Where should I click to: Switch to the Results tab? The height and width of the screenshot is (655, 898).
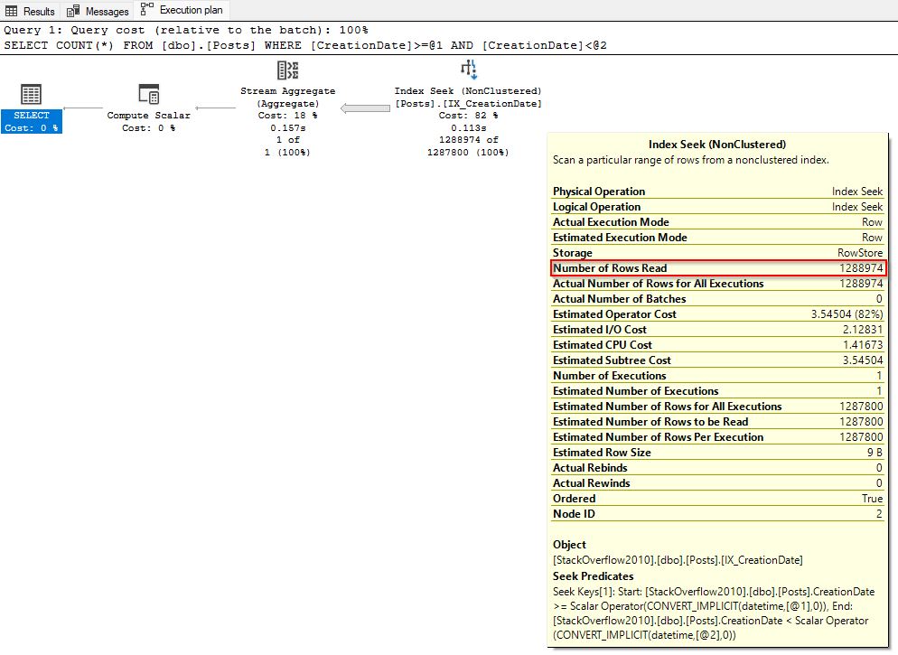(30, 11)
